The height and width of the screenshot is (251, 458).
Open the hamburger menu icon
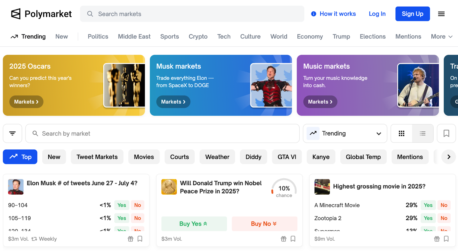(441, 14)
